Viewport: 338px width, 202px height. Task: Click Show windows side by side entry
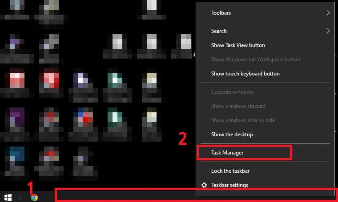pos(265,120)
